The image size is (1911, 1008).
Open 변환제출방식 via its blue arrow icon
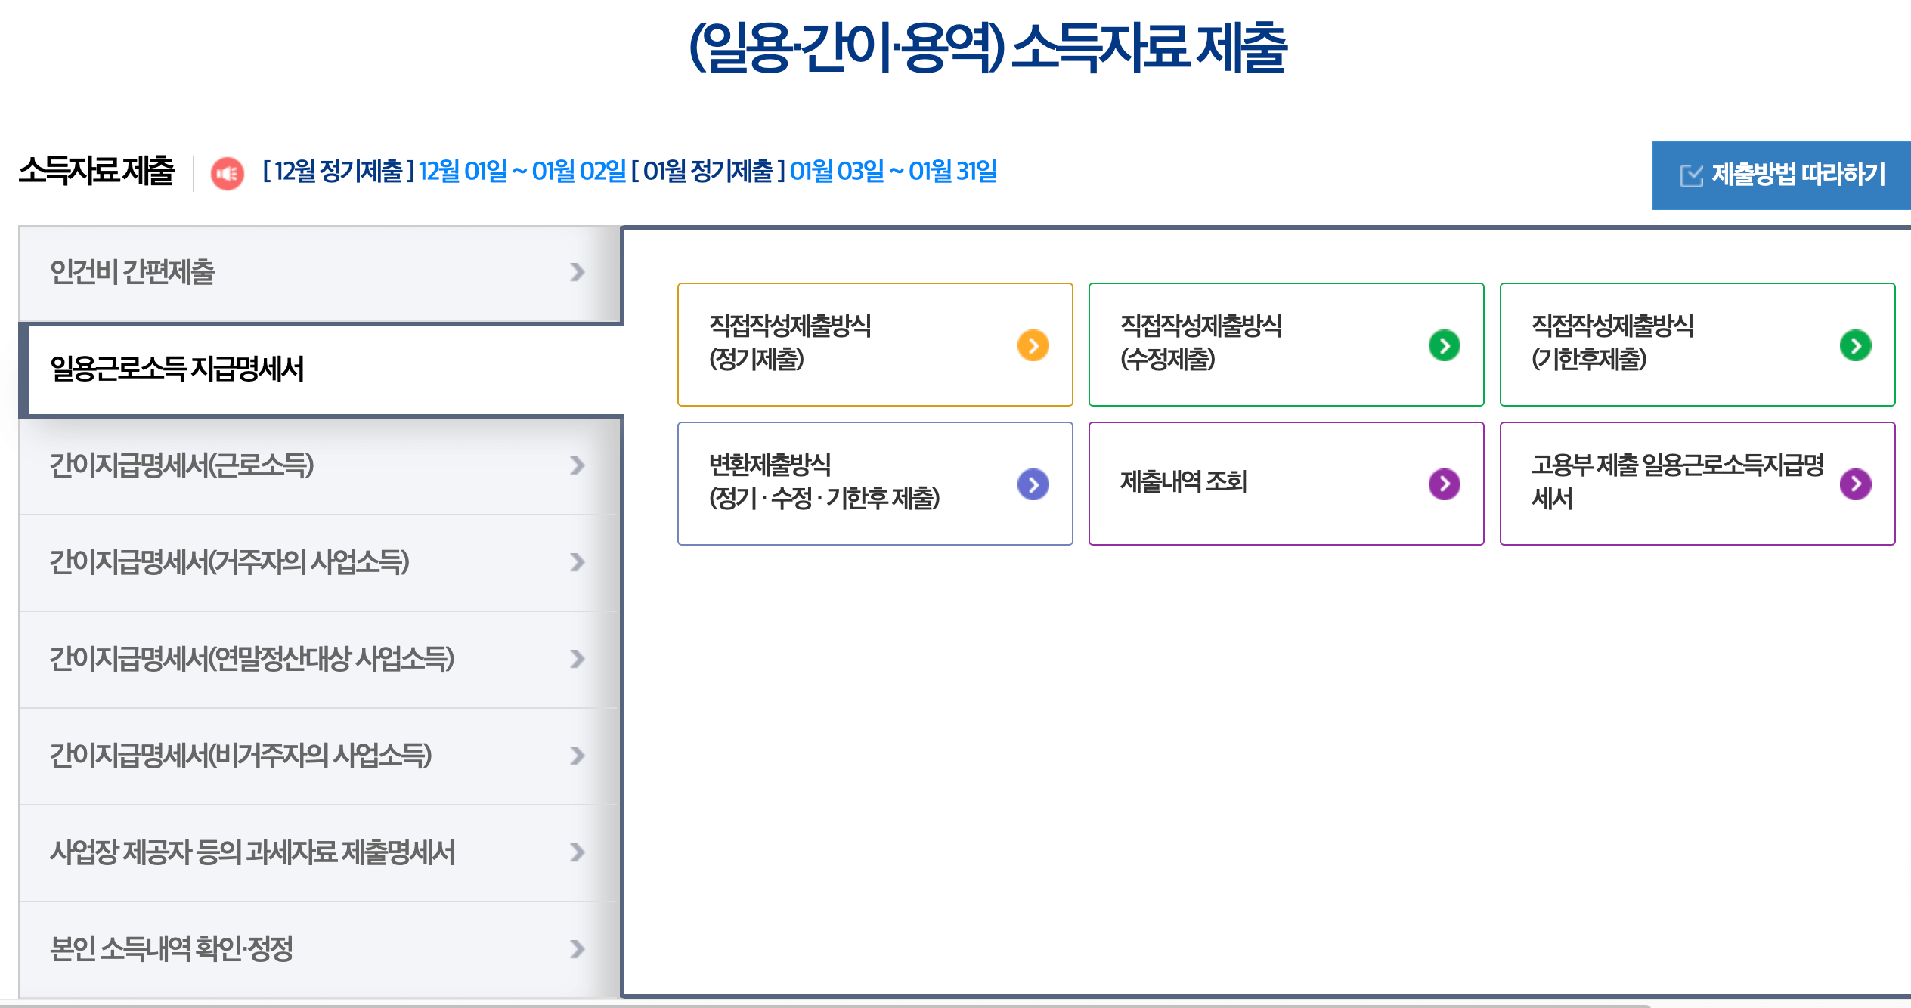pyautogui.click(x=1033, y=484)
